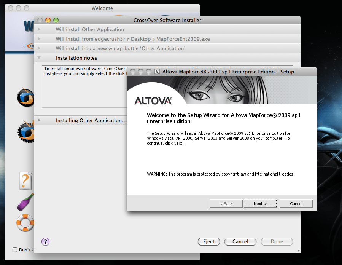Expand 'Will install from edgecrush3r' section
The height and width of the screenshot is (265, 342).
(x=39, y=38)
